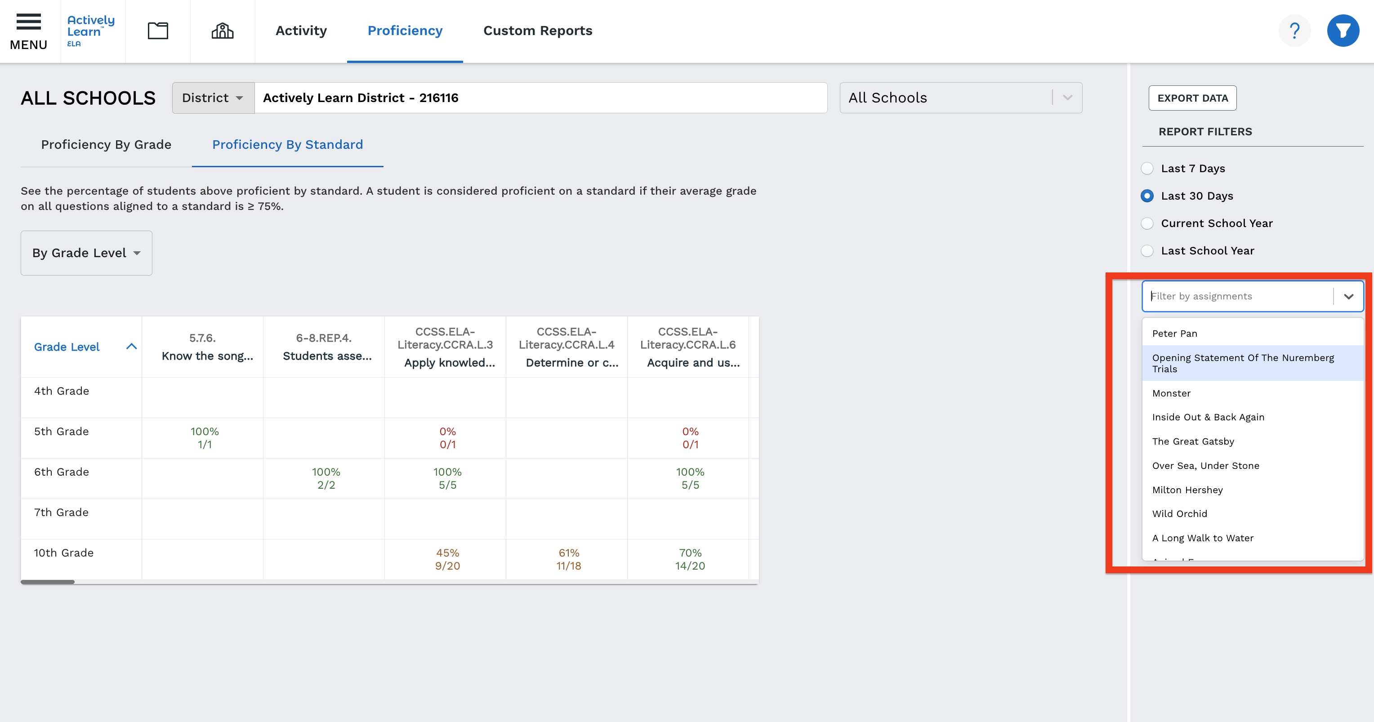
Task: Click the 4th Grade row label
Action: [x=62, y=391]
